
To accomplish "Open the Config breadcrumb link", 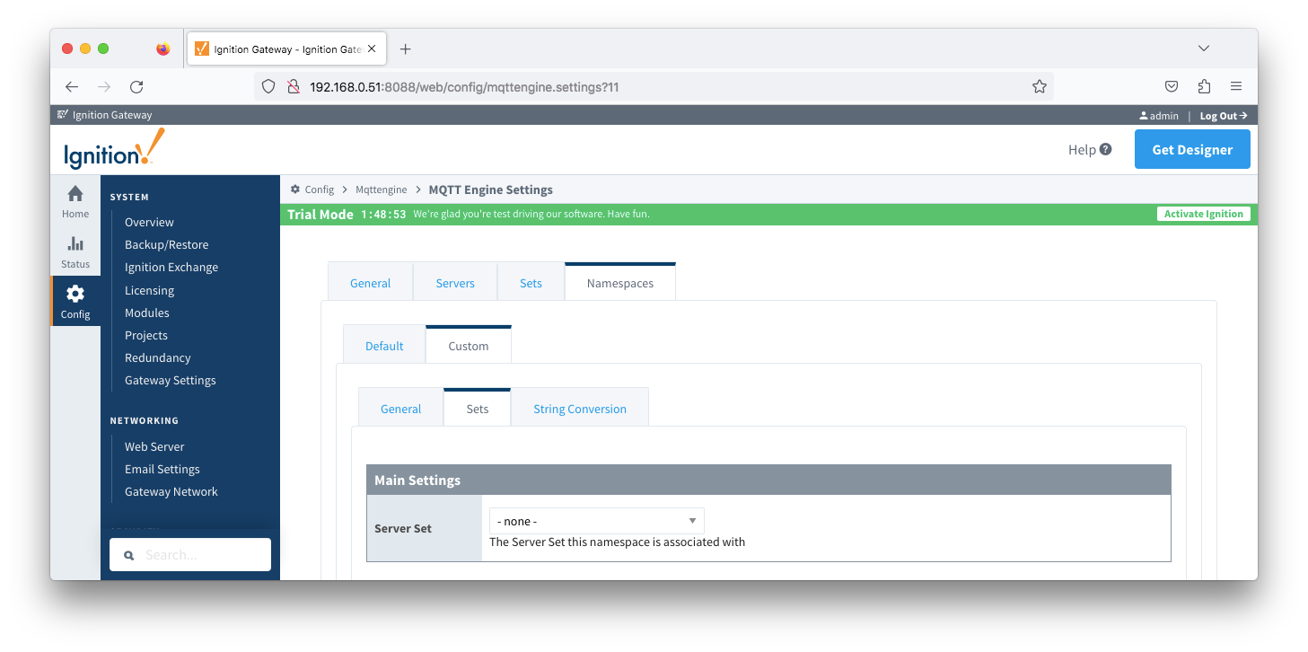I will tap(320, 189).
